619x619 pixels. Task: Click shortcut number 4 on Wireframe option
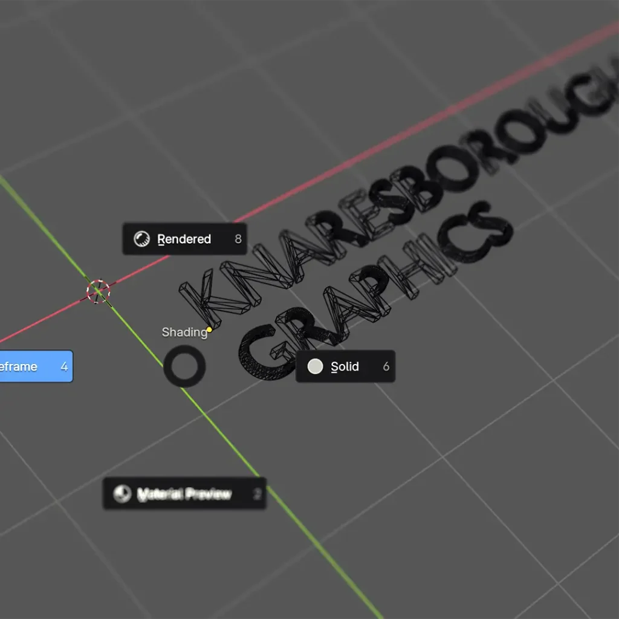coord(64,366)
